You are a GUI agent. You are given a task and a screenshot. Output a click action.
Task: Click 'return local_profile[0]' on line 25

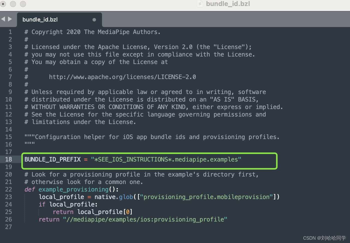pyautogui.click(x=92, y=212)
